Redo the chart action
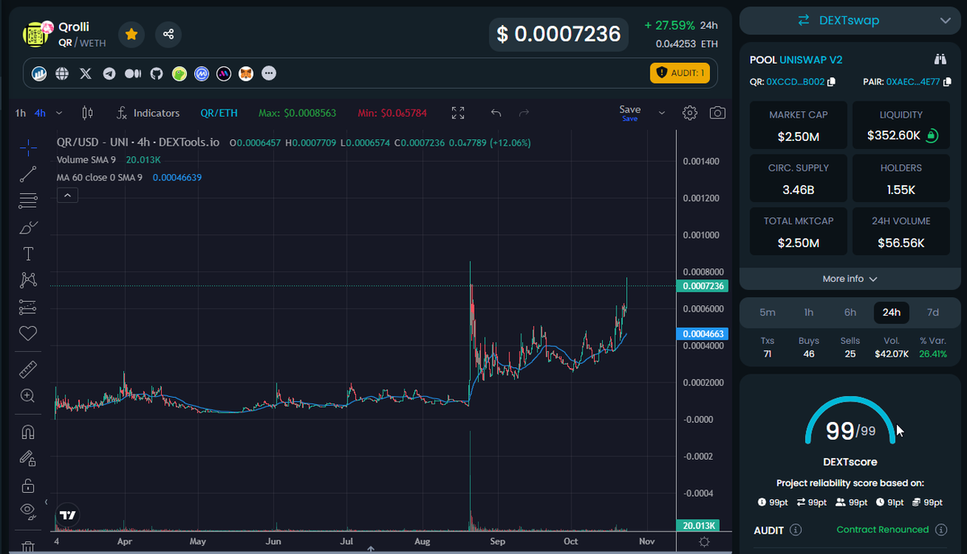The image size is (967, 554). (524, 113)
